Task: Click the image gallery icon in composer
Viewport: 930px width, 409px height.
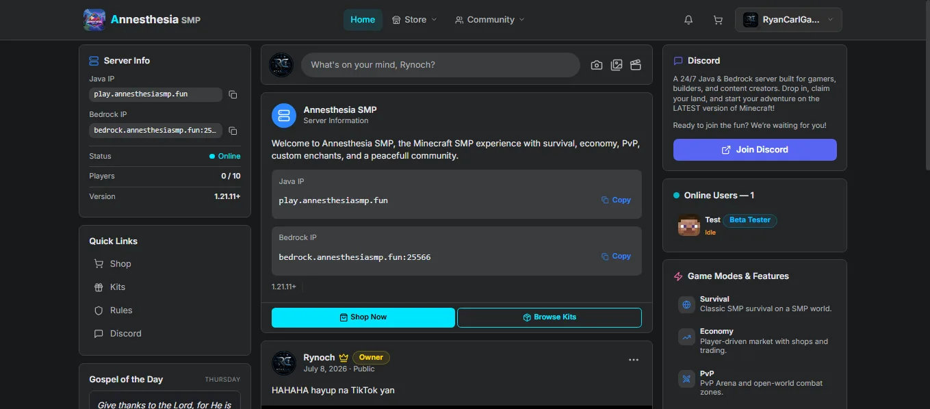Action: pyautogui.click(x=617, y=65)
